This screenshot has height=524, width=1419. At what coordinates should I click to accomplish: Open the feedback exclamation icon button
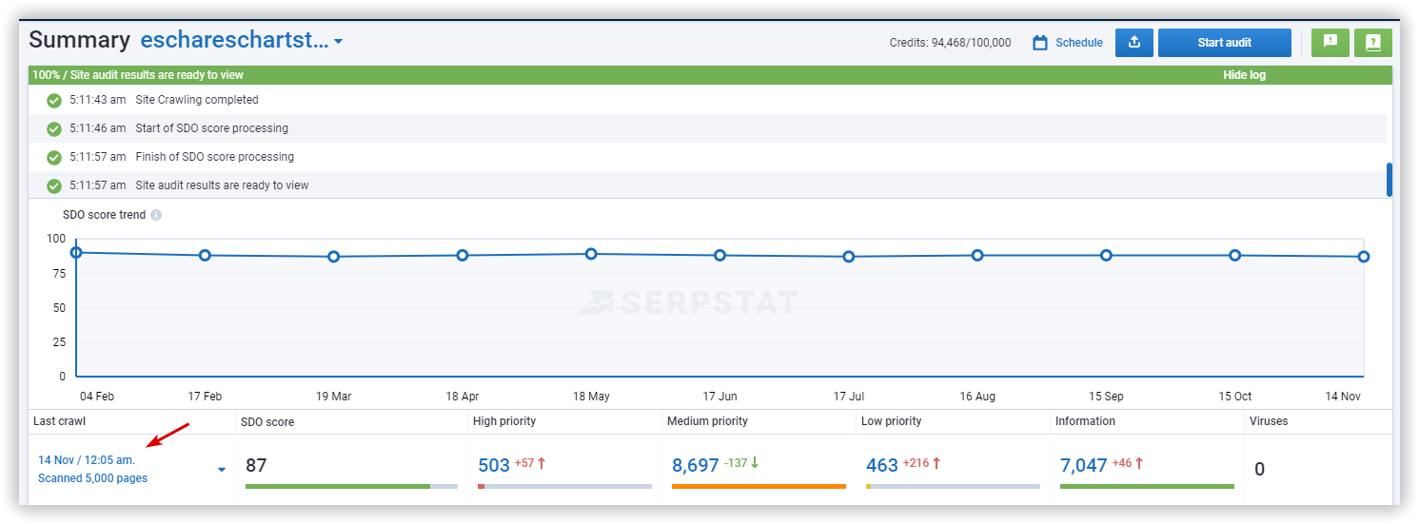click(1330, 43)
